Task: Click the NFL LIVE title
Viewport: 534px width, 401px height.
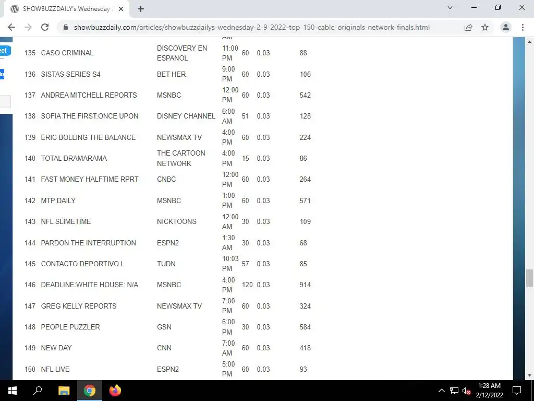Action: pos(55,369)
